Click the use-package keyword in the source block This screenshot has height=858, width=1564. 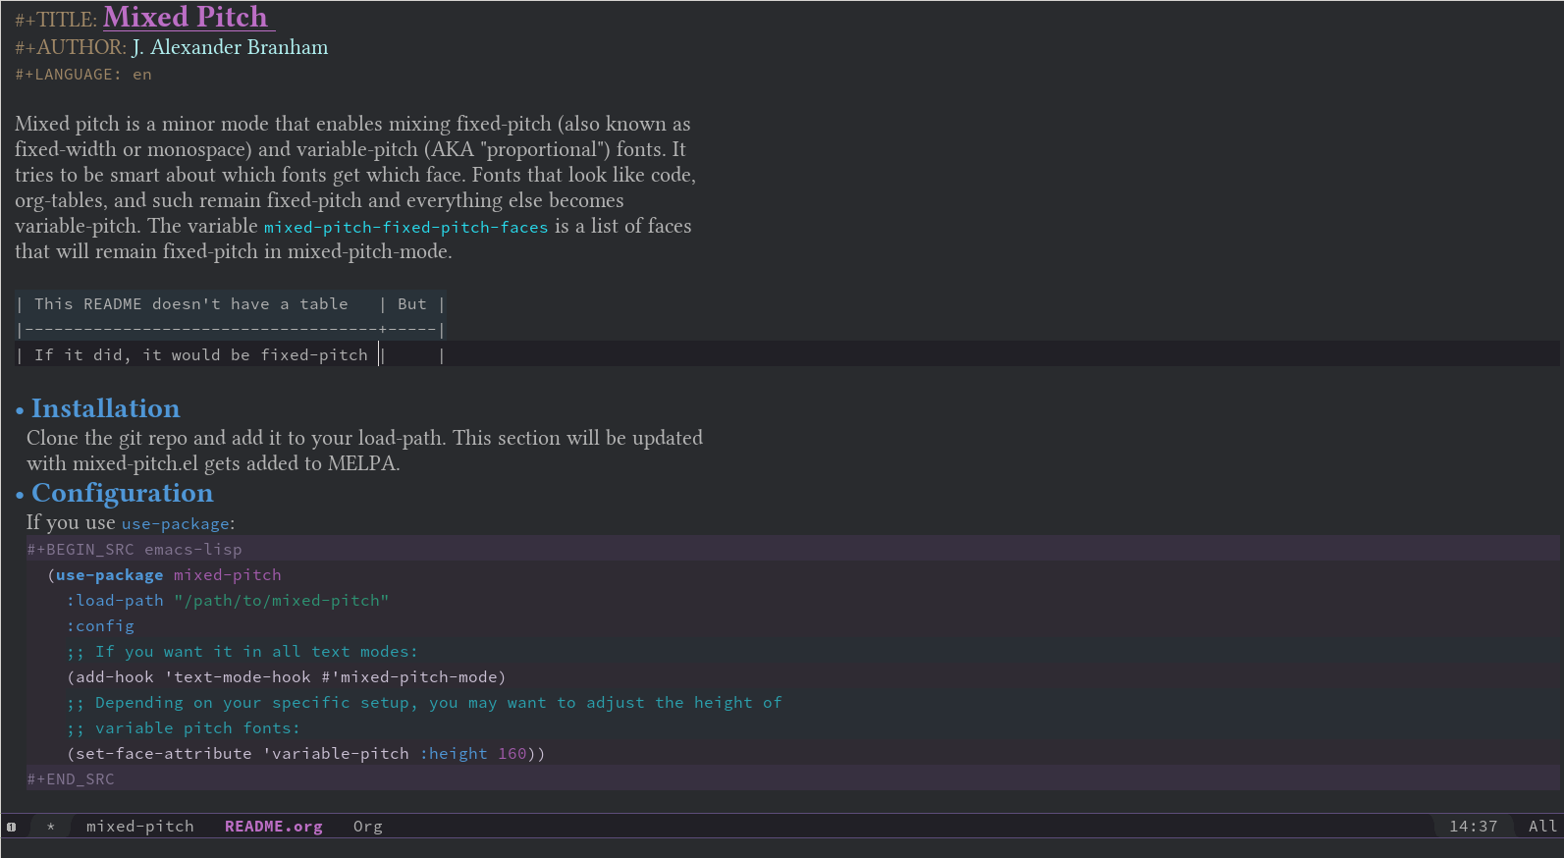(110, 575)
